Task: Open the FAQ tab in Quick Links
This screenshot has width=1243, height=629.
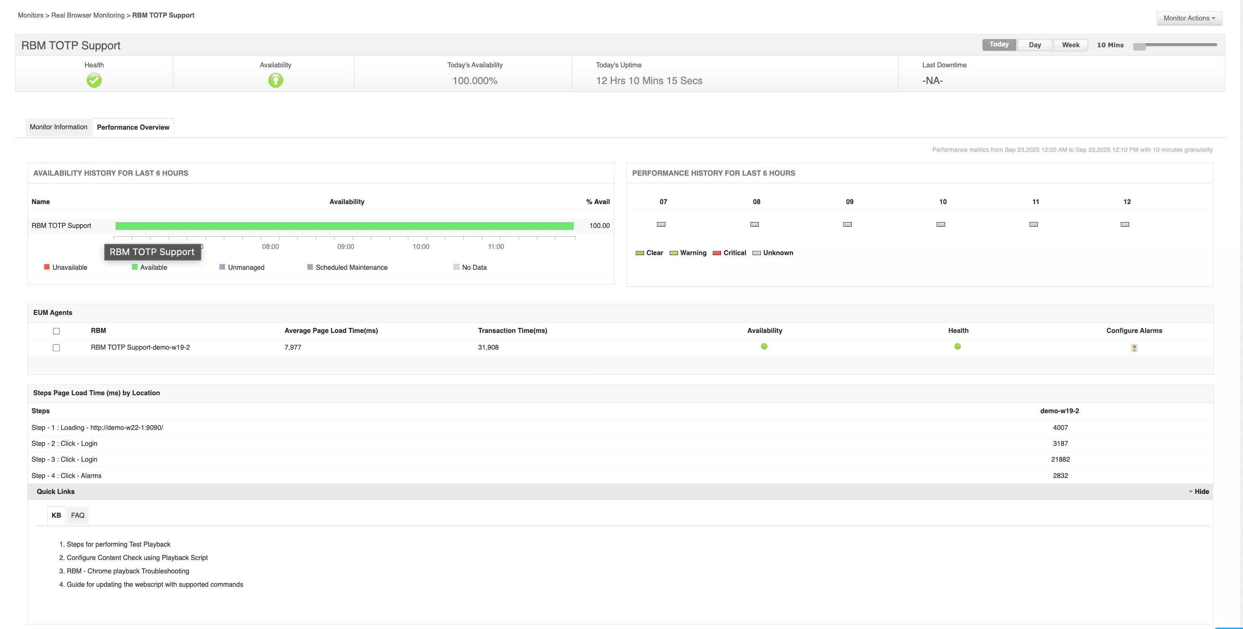Action: [x=78, y=515]
